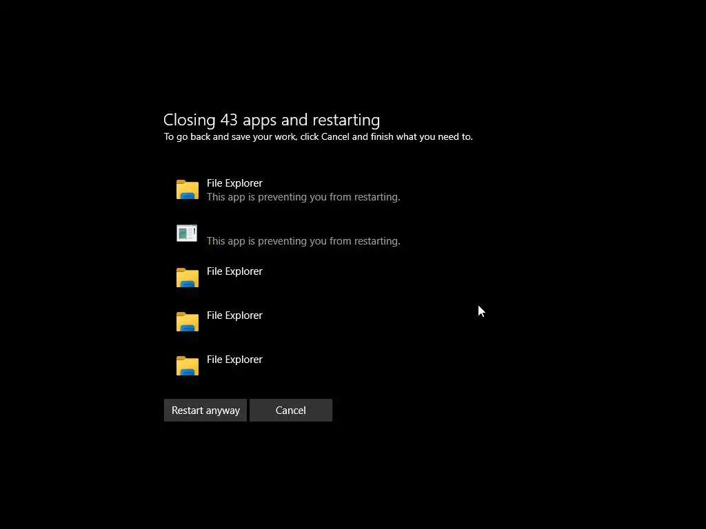706x529 pixels.
Task: Select the first File Explorer folder icon, marked as preventing restart
Action: pos(188,189)
